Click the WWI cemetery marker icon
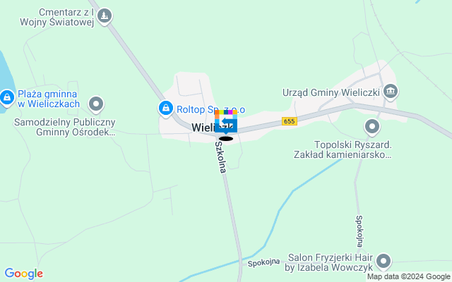 (105, 16)
